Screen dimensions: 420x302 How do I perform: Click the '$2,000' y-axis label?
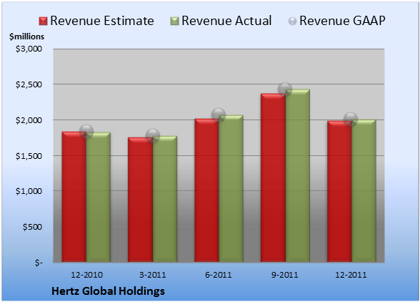29,120
